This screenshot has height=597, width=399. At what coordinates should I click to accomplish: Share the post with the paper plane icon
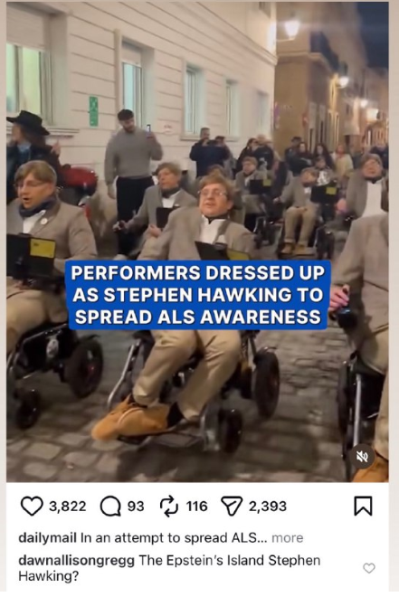232,506
